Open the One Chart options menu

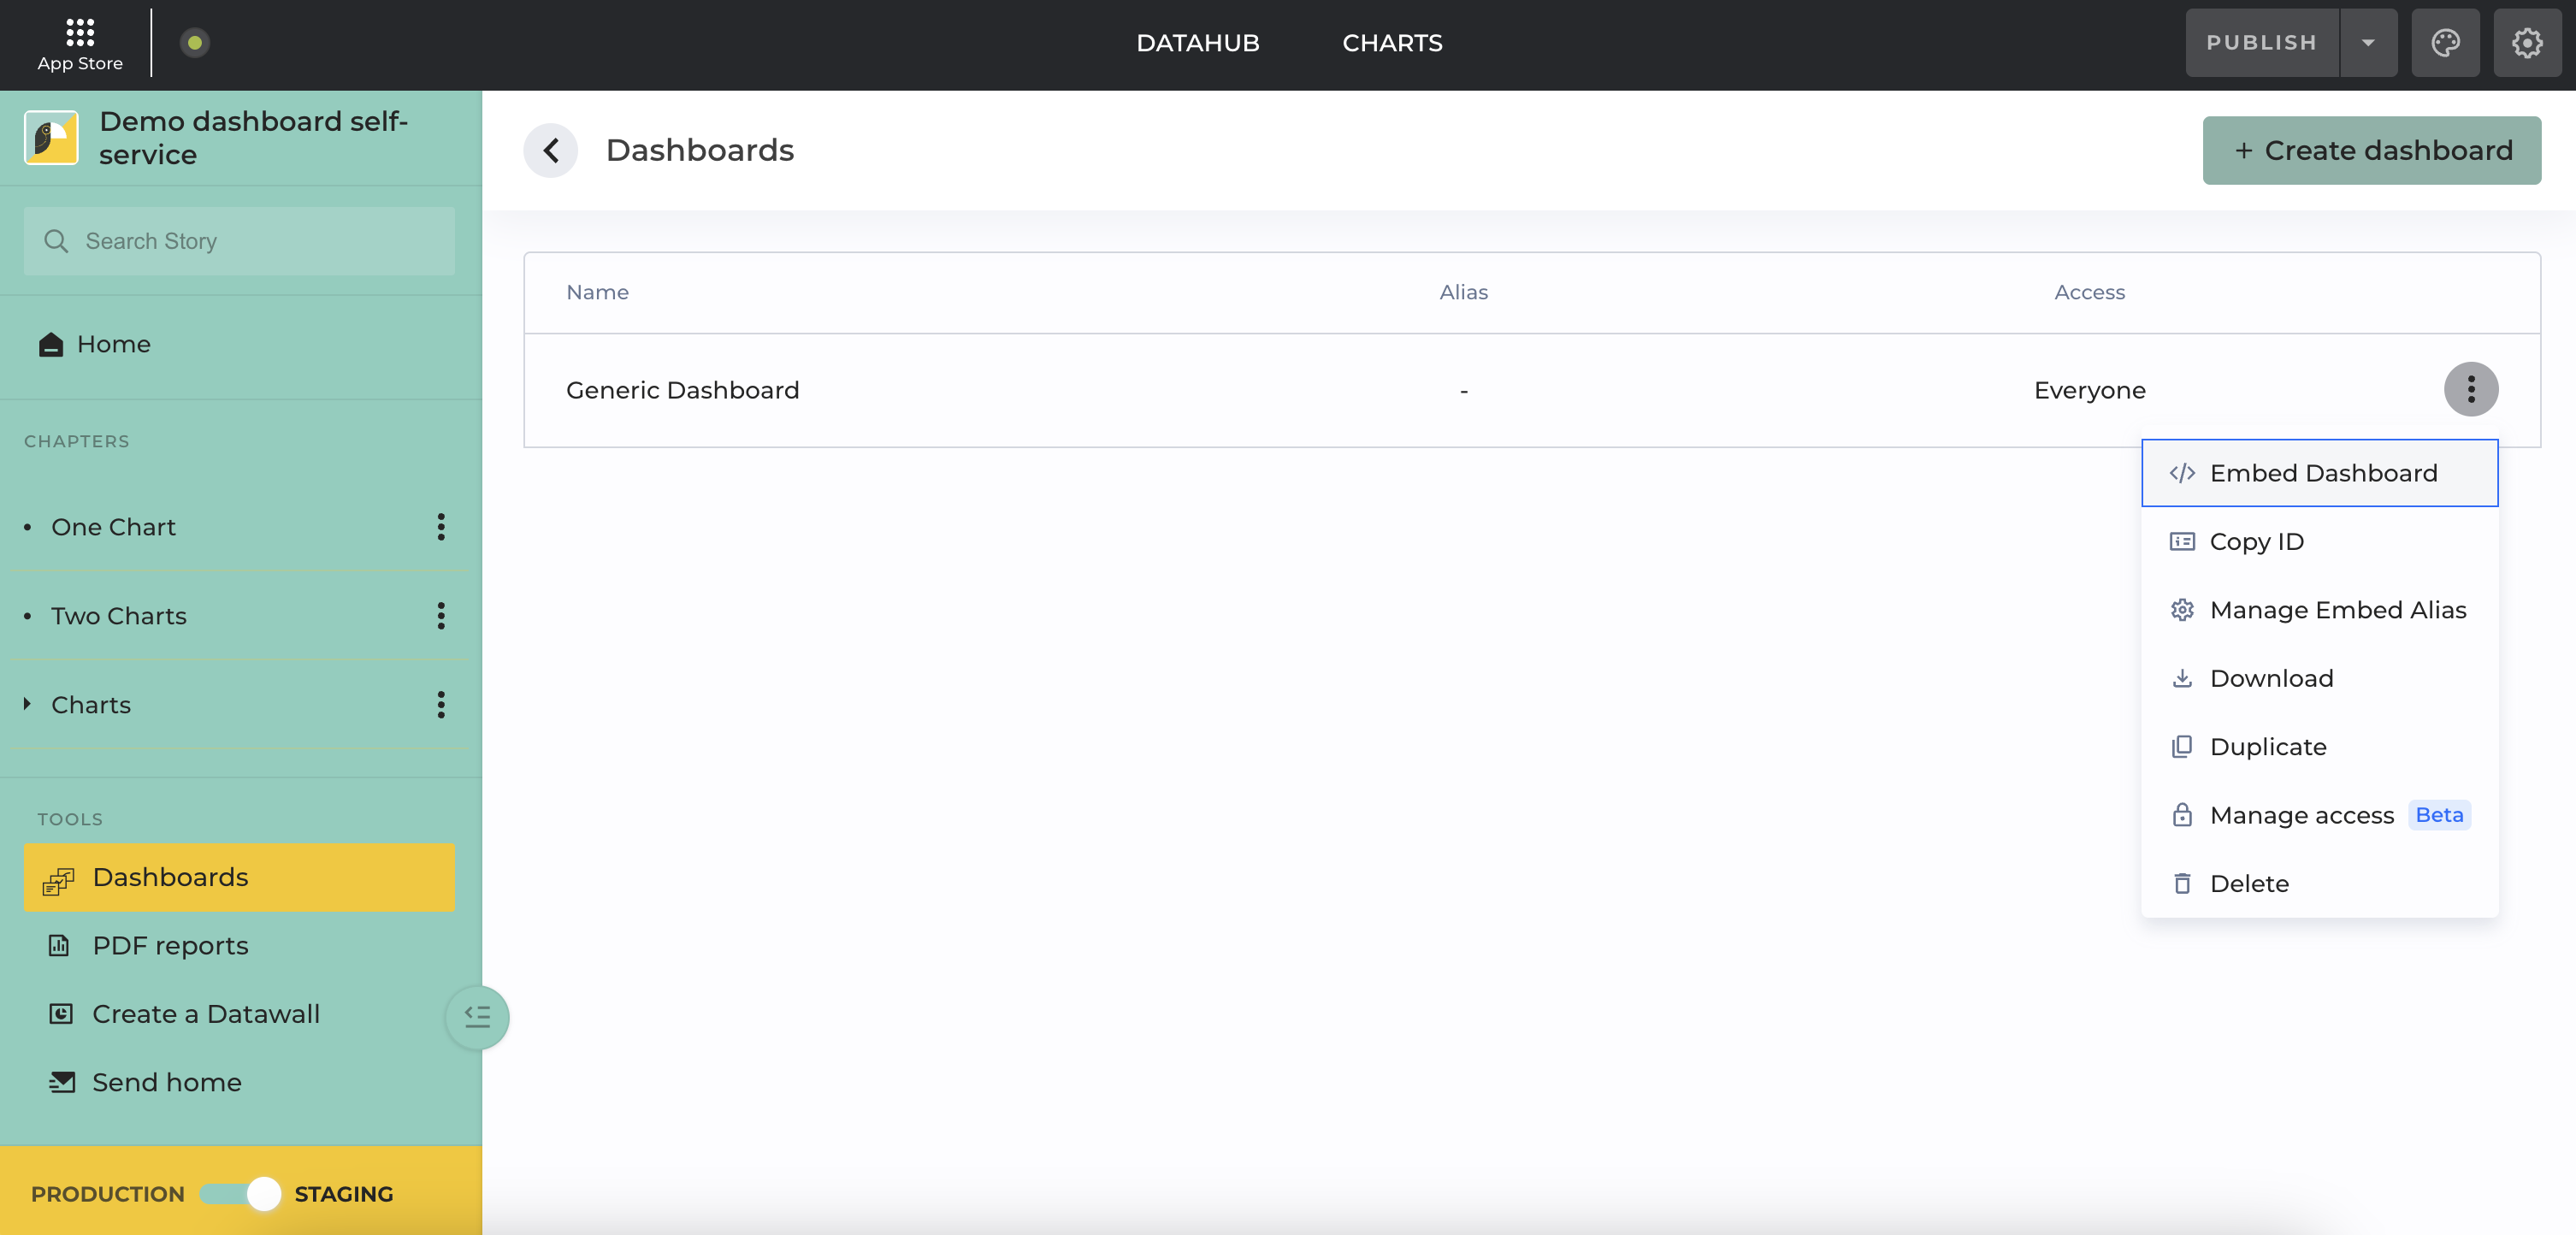pyautogui.click(x=441, y=527)
